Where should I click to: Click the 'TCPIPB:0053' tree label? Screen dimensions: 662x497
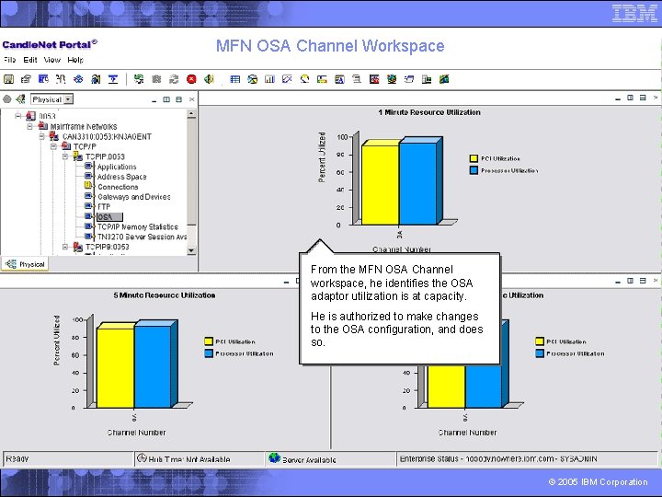click(x=108, y=247)
